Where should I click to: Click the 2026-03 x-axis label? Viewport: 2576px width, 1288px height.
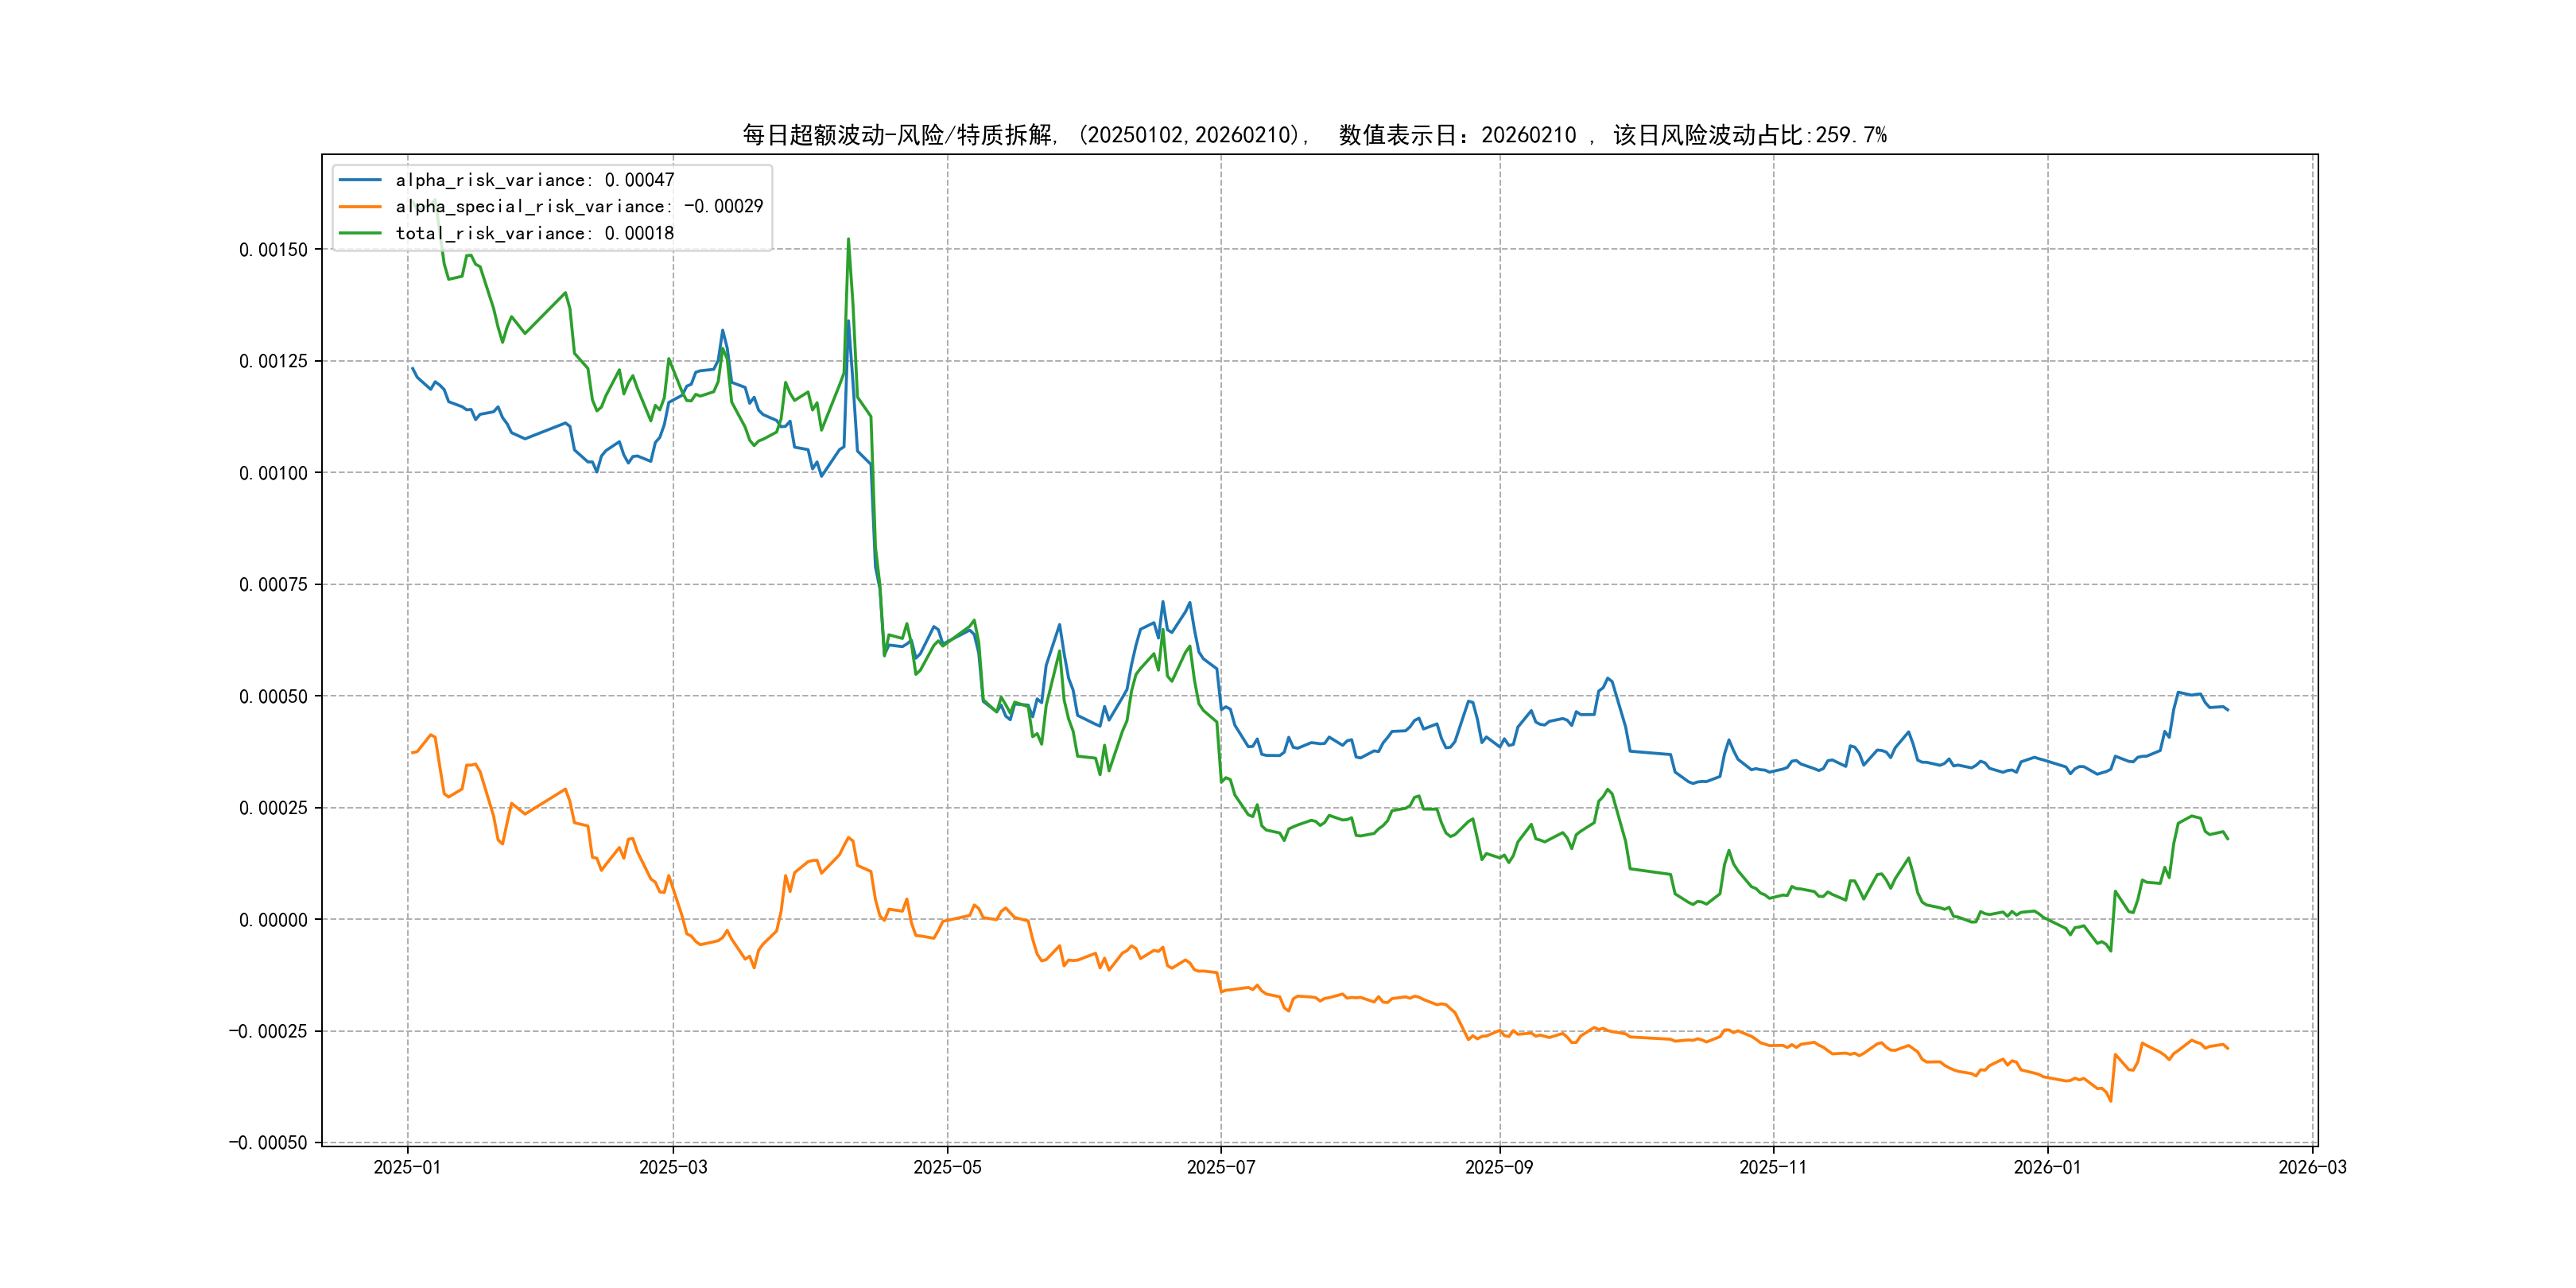coord(2311,1167)
